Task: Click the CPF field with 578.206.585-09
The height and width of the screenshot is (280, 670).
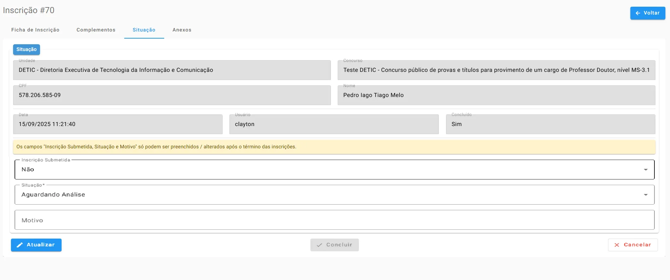Action: [172, 95]
